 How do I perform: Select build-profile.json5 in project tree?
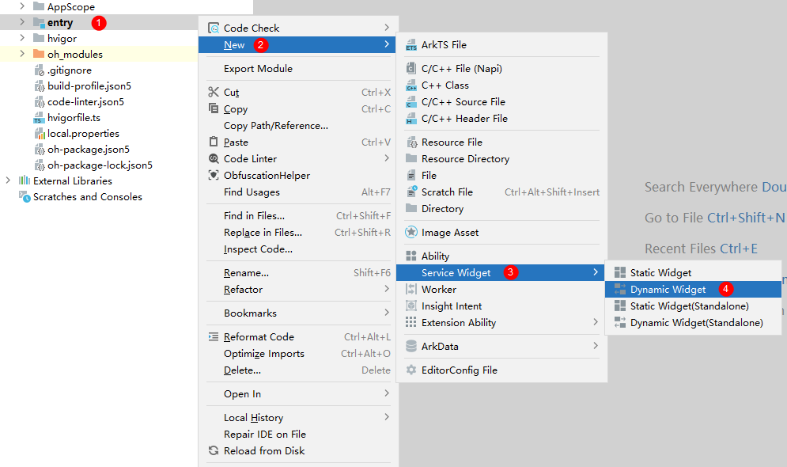click(x=89, y=86)
